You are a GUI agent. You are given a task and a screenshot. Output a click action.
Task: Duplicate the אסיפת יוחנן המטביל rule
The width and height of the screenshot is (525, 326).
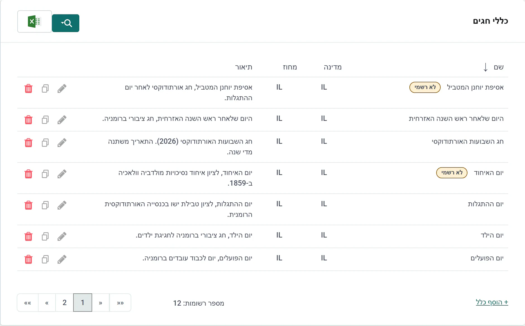point(45,88)
